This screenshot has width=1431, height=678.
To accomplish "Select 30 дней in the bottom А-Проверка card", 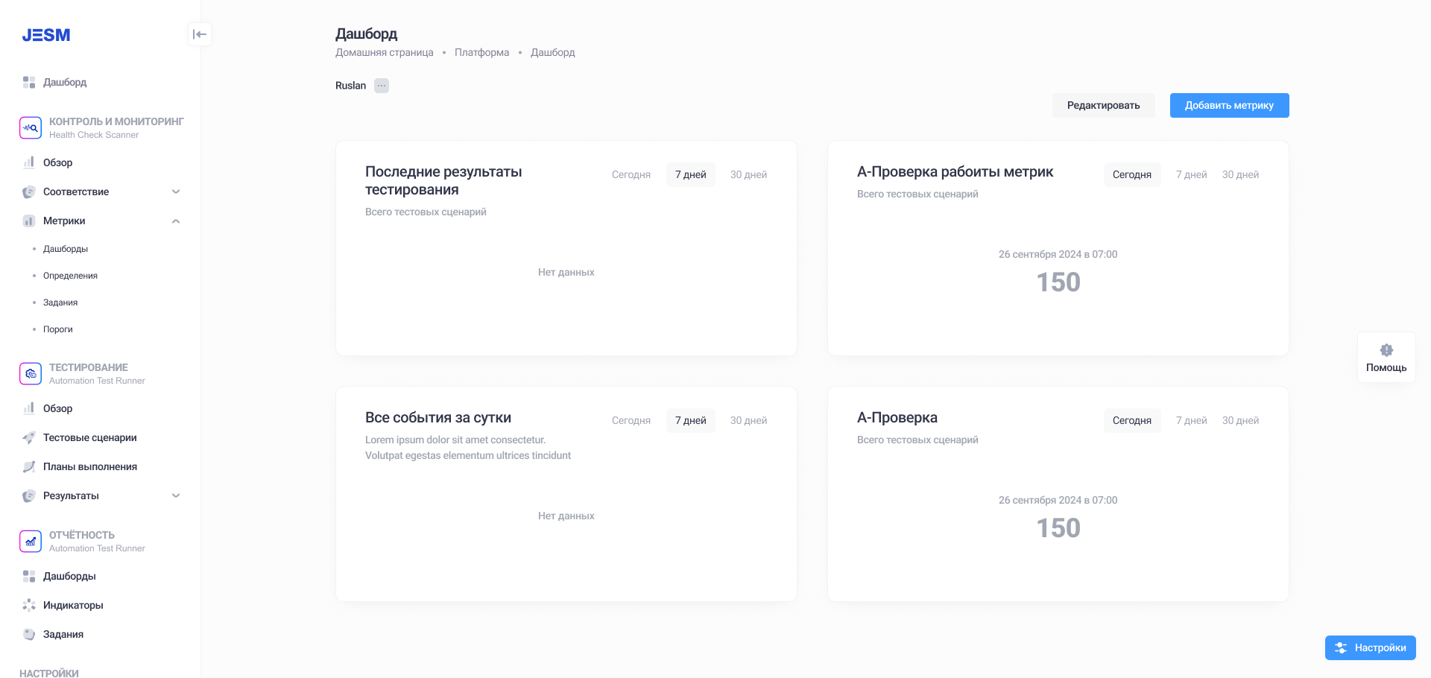I will [1240, 420].
